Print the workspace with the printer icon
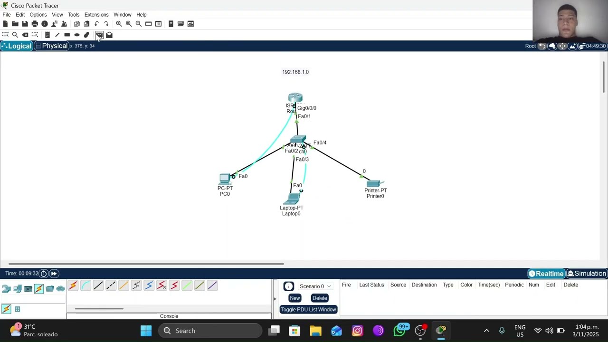The height and width of the screenshot is (342, 608). [35, 24]
